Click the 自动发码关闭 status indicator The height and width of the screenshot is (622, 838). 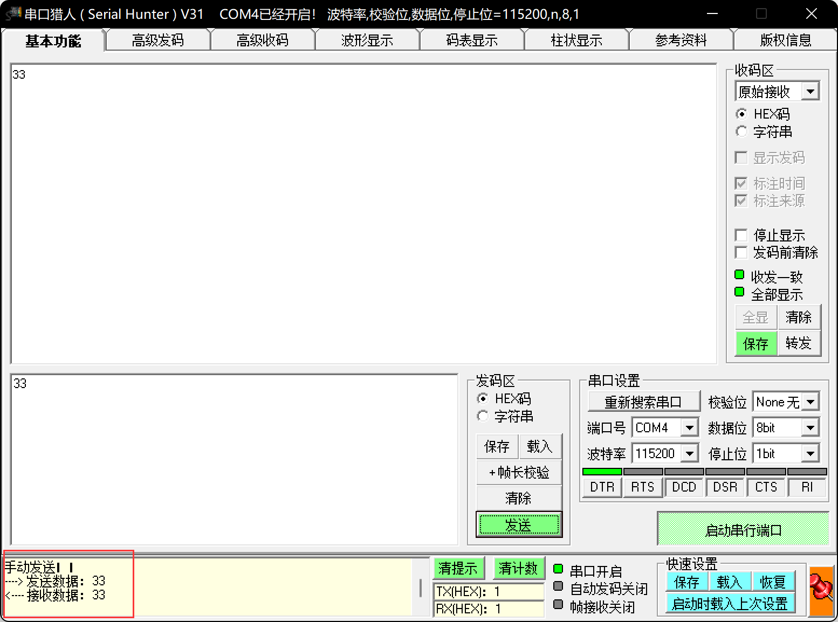[x=558, y=586]
